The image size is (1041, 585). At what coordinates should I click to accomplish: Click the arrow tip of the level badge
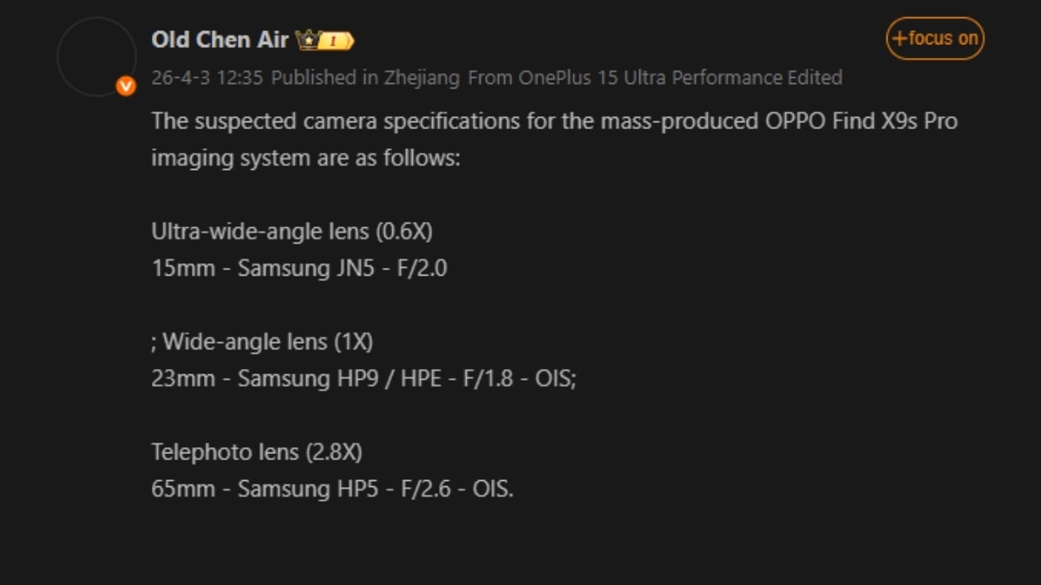coord(350,39)
